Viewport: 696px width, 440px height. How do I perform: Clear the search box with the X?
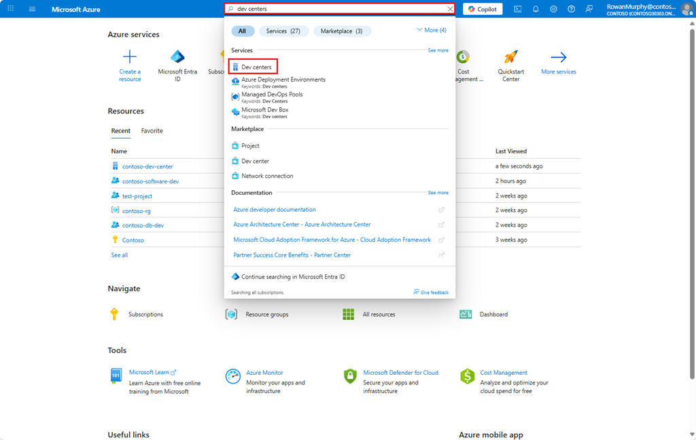450,9
